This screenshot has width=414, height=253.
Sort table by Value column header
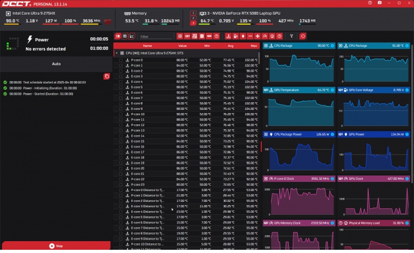[182, 46]
